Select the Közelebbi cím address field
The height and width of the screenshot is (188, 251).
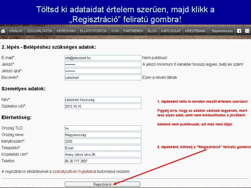click(x=103, y=154)
